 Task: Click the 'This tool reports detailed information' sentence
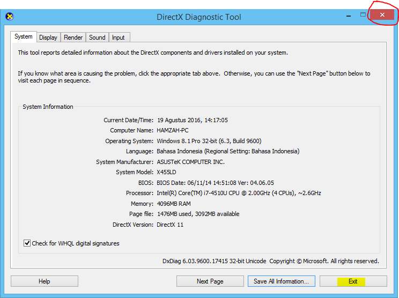[153, 53]
